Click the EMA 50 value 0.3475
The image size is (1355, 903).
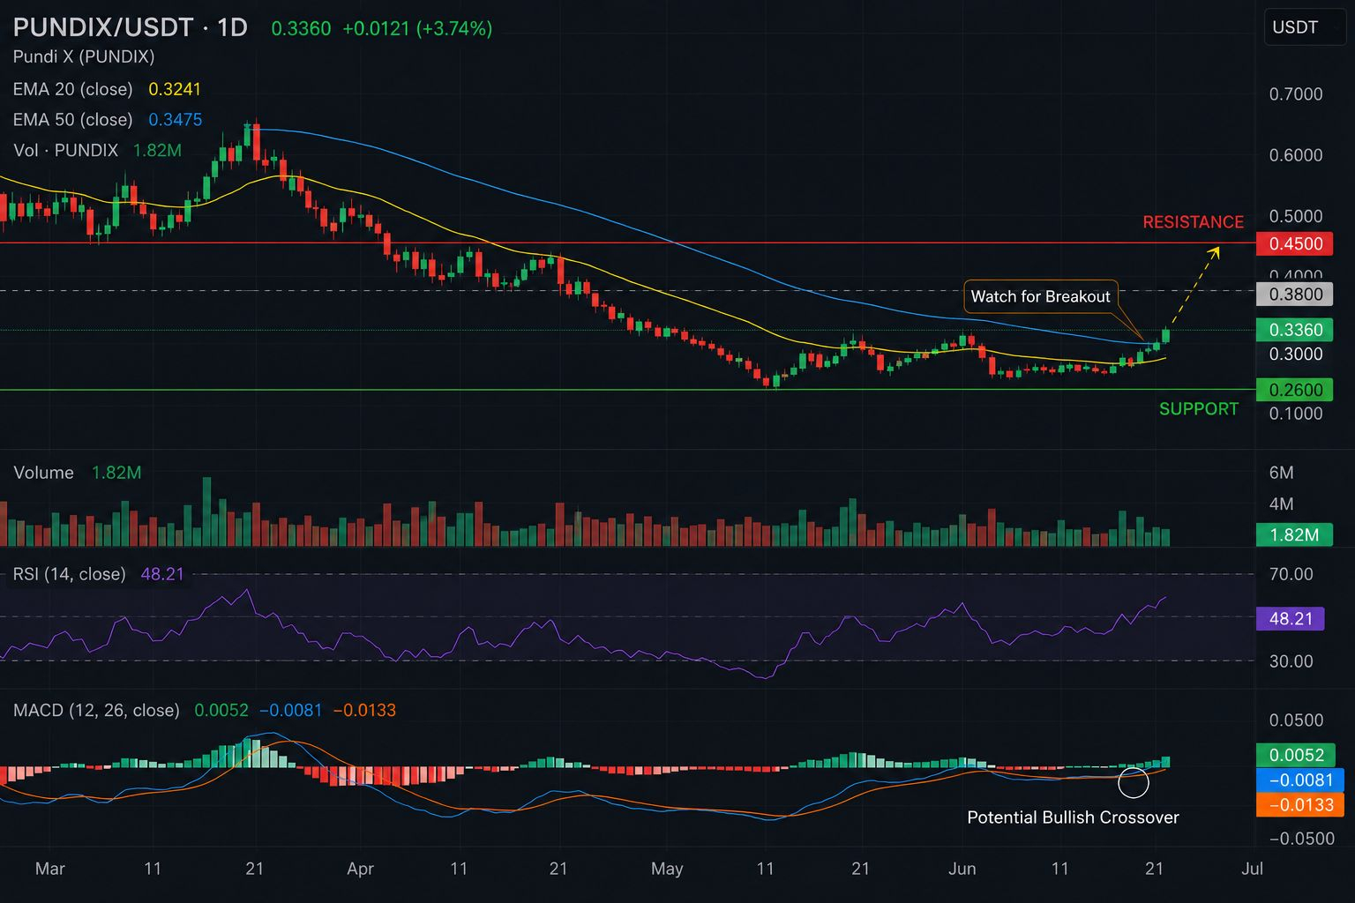pos(176,119)
